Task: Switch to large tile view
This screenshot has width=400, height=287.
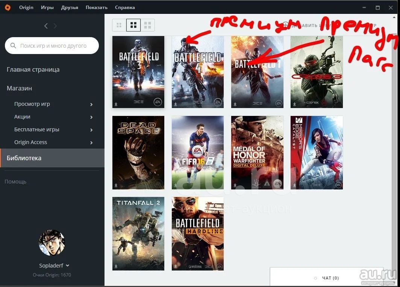Action: point(148,25)
